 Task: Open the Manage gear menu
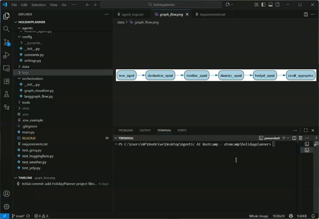(x=6, y=207)
